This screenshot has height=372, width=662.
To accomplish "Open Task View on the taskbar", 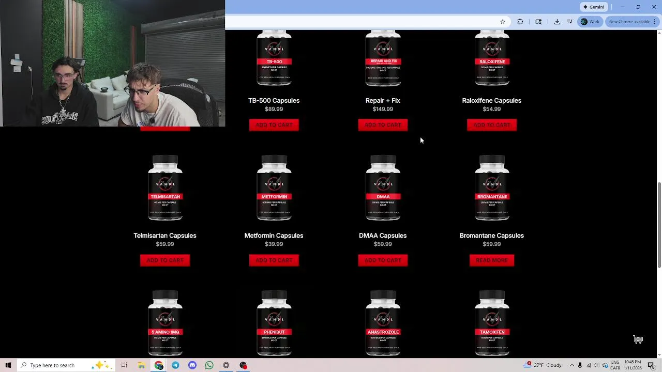I will coord(124,365).
